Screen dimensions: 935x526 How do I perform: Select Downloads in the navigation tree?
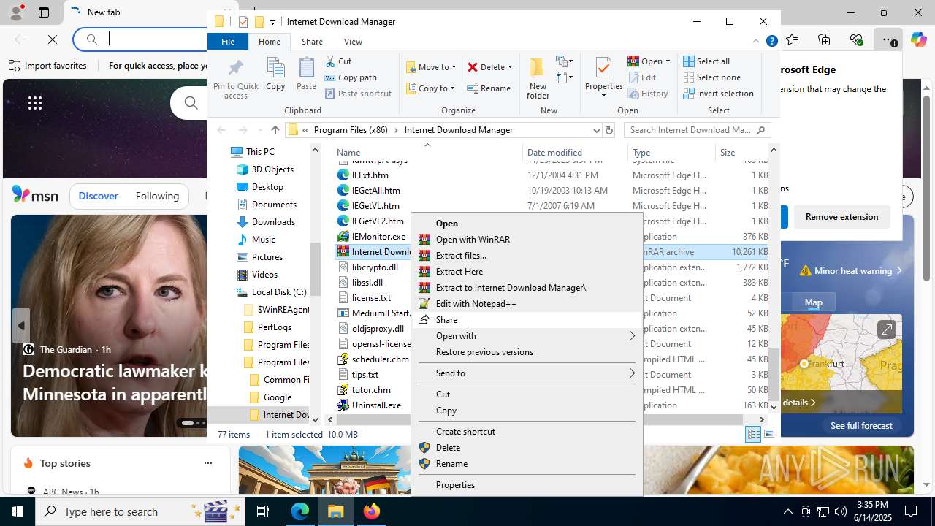273,222
